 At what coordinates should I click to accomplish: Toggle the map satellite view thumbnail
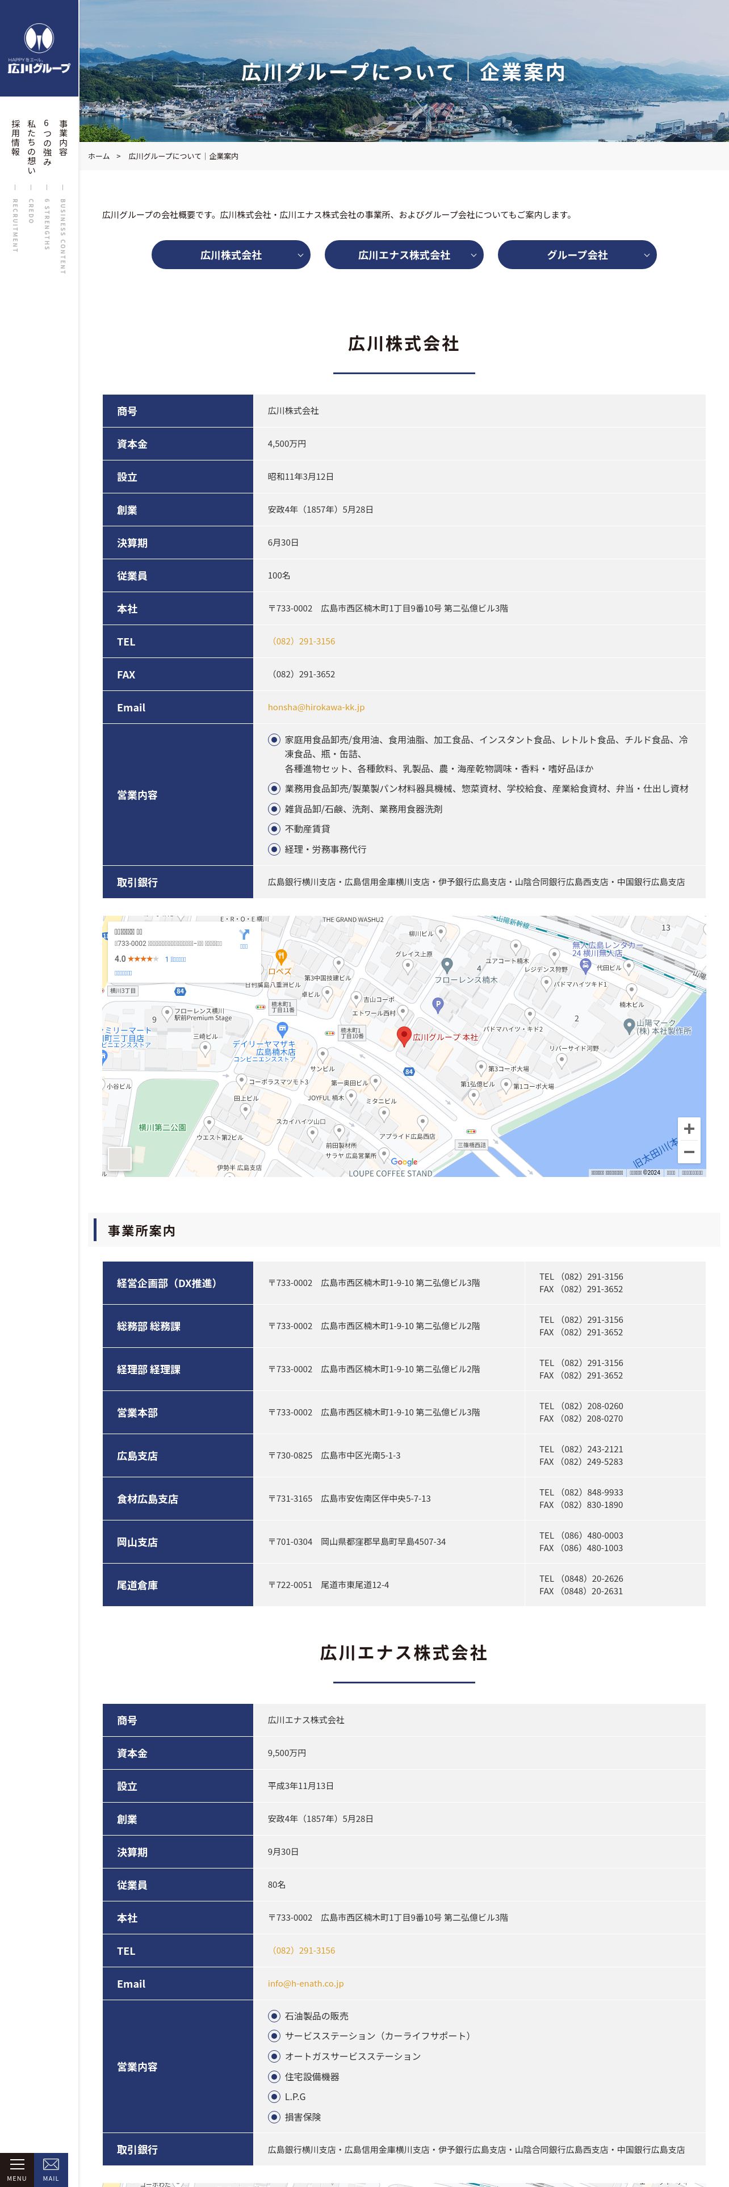[120, 1158]
